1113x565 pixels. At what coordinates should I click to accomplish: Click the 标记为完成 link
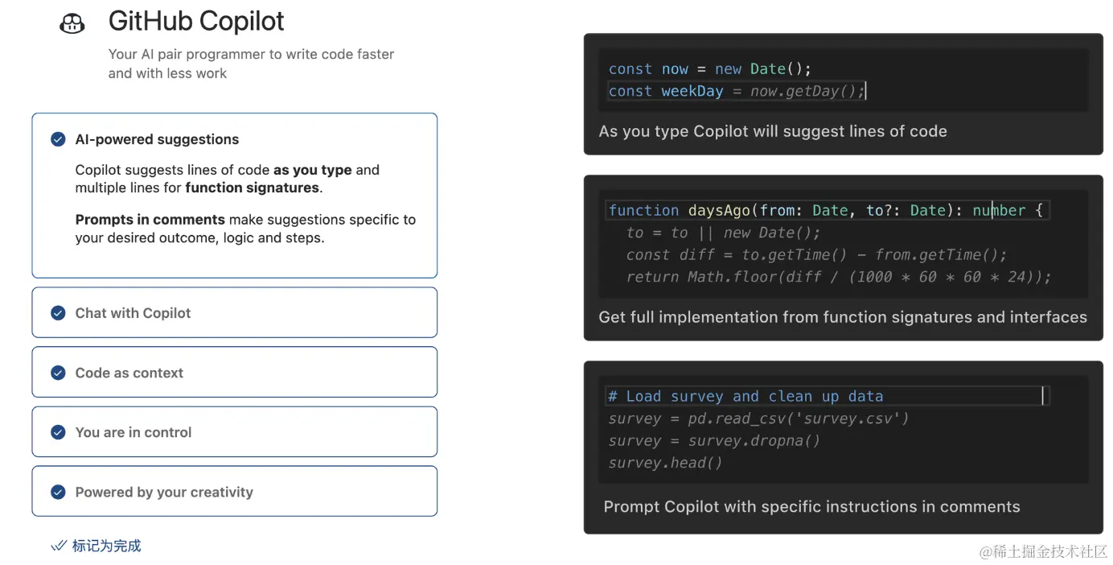pyautogui.click(x=105, y=545)
